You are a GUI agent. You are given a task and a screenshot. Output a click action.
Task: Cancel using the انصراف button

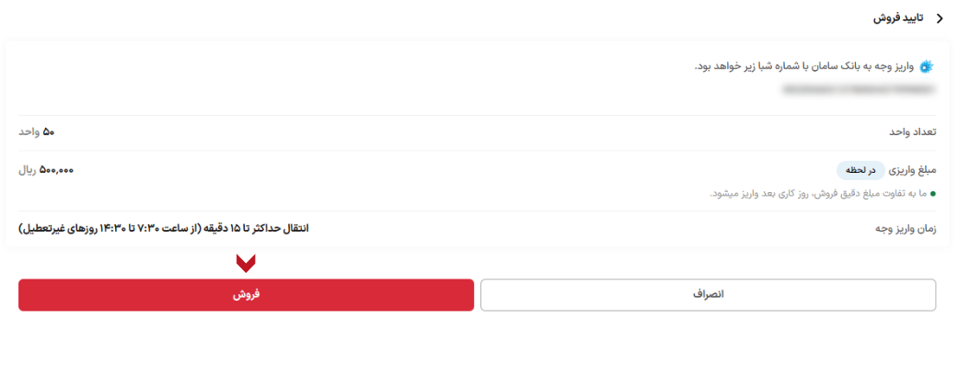click(x=708, y=295)
